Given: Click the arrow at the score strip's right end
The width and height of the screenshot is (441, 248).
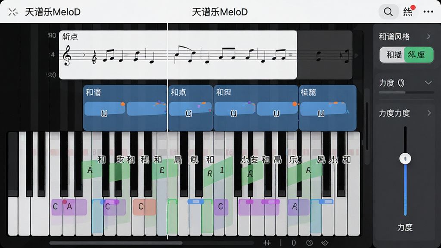Looking at the screenshot, I should [x=357, y=56].
